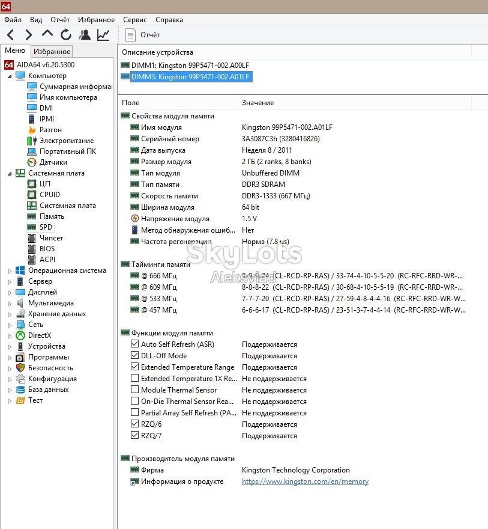Screen dimensions: 488x529
Task: Refresh the view with the refresh icon
Action: pyautogui.click(x=66, y=34)
